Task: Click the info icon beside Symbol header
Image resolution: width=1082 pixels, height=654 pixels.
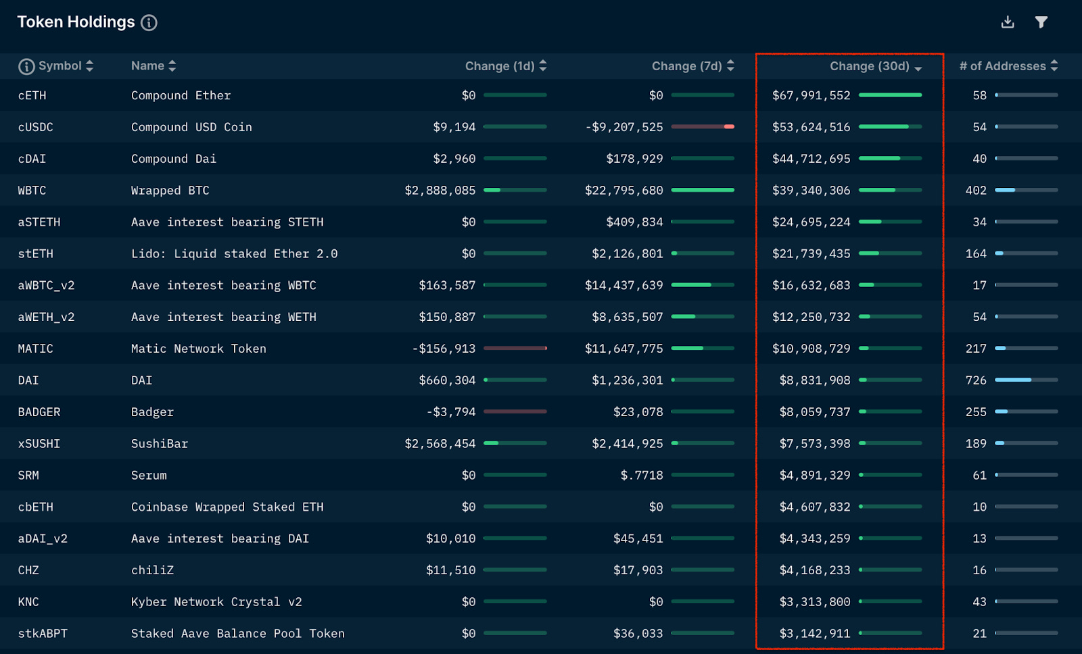Action: [x=26, y=66]
